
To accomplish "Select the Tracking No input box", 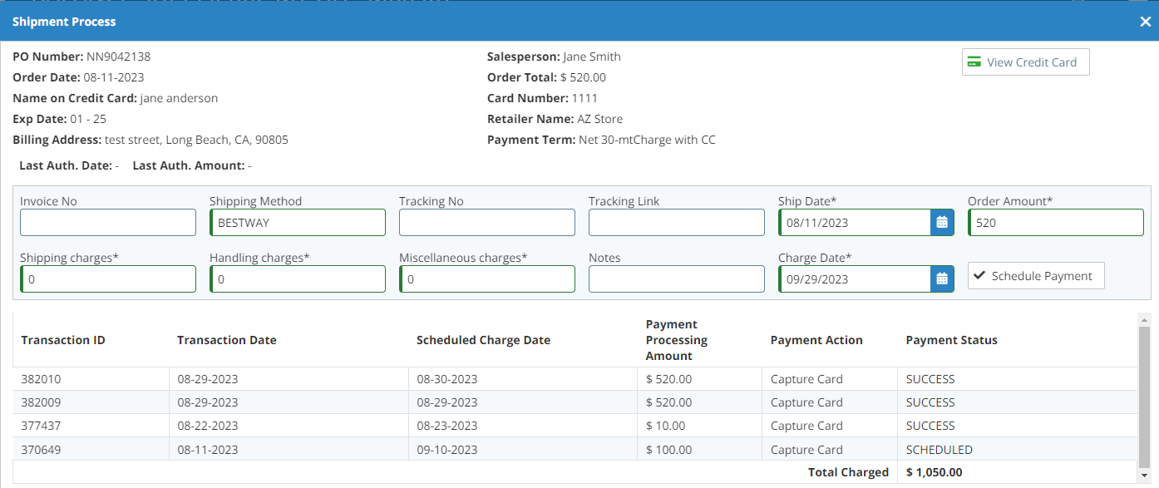I will pos(487,222).
